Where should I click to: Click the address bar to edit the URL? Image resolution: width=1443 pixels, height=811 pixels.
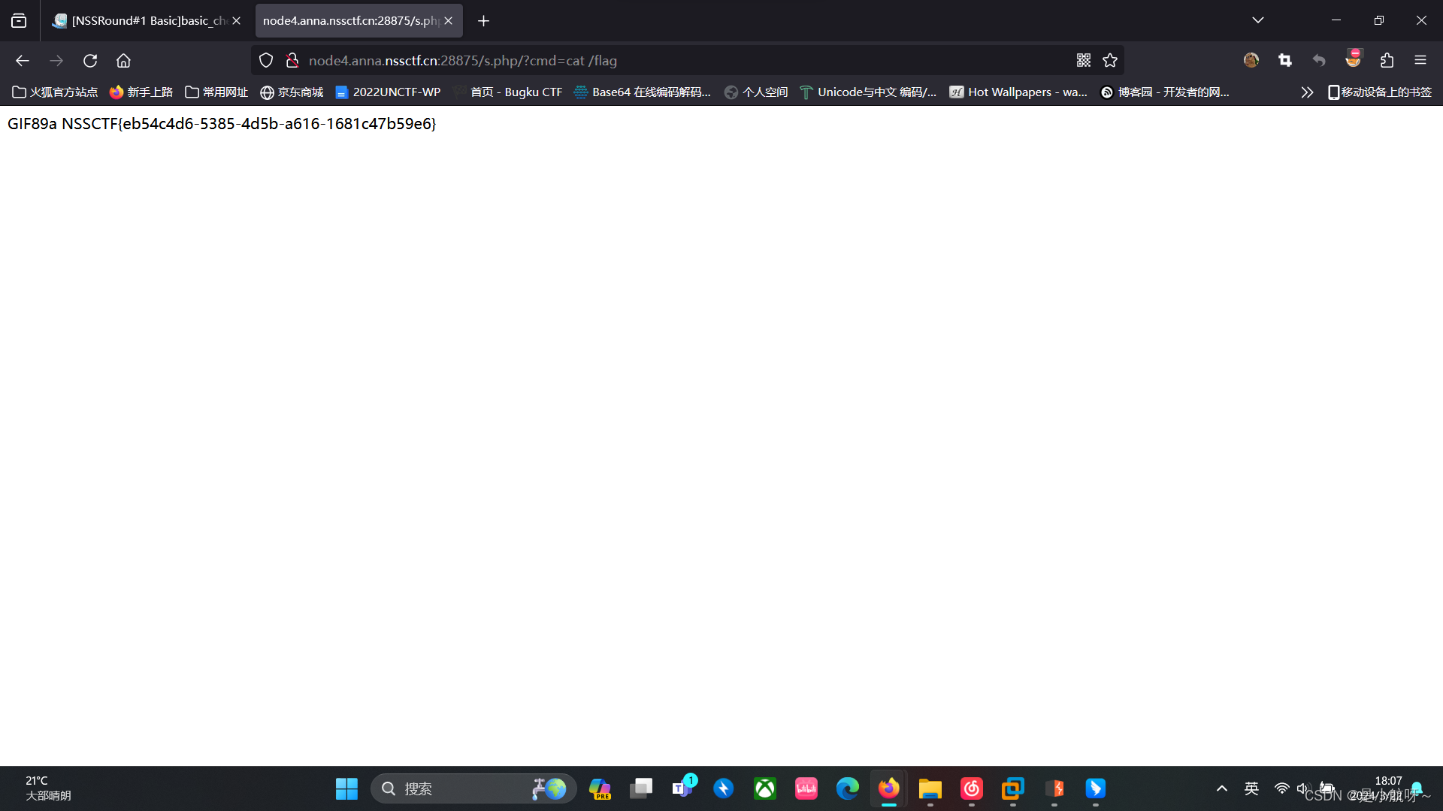pos(676,60)
